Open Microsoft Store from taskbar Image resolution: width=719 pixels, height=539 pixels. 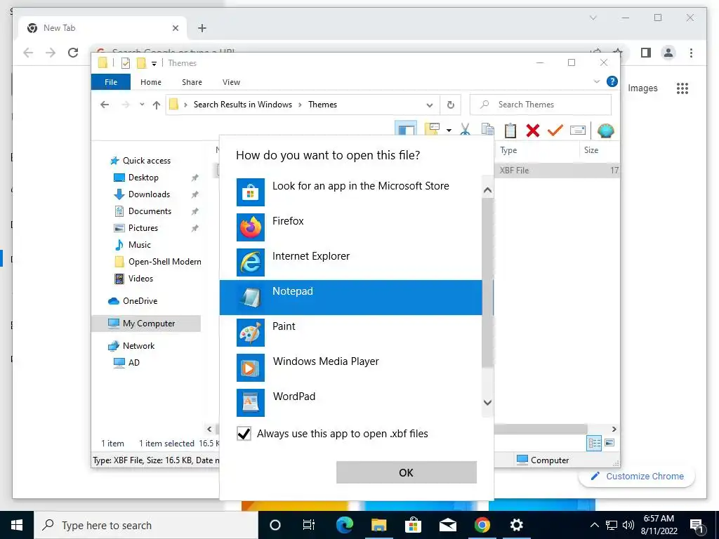pos(413,525)
